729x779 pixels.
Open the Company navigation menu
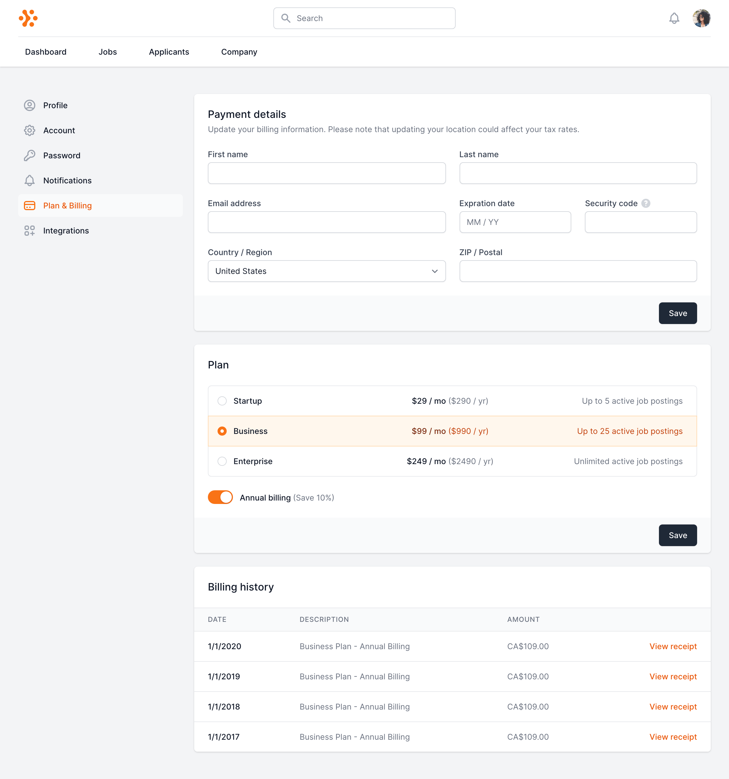click(x=239, y=52)
